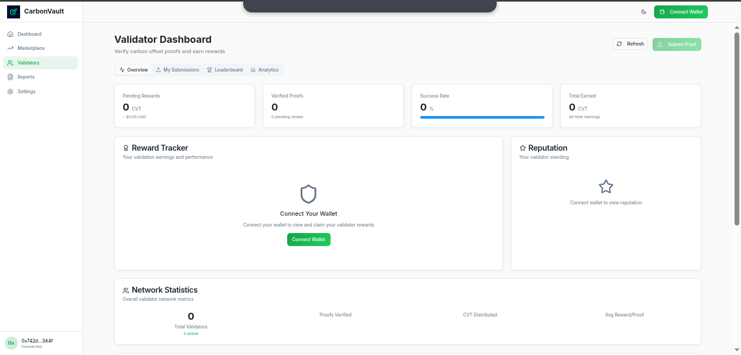Click the 0x wallet avatar at bottom left
The width and height of the screenshot is (741, 355).
(11, 343)
